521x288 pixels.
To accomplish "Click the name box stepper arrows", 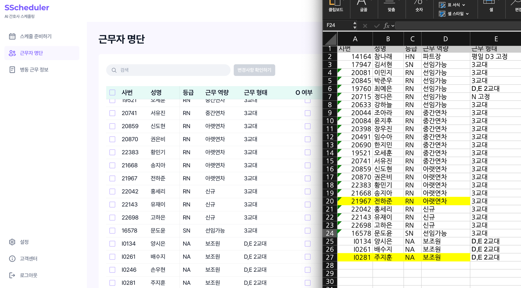I will coord(355,25).
